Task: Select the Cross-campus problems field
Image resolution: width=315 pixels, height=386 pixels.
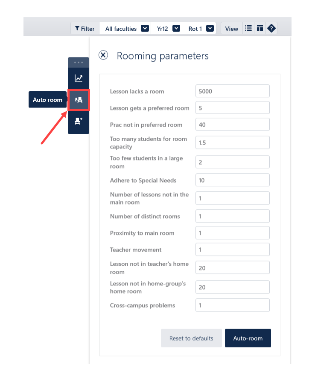Action: [x=233, y=305]
